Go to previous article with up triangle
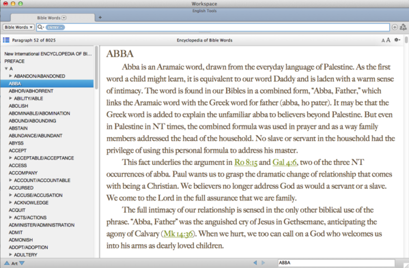The width and height of the screenshot is (409, 268). pyautogui.click(x=7, y=263)
